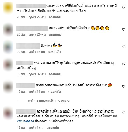Viewport: 128px width, 132px height.
Task: Reply to the first comment about หมอหลวง
Action: 55,17
